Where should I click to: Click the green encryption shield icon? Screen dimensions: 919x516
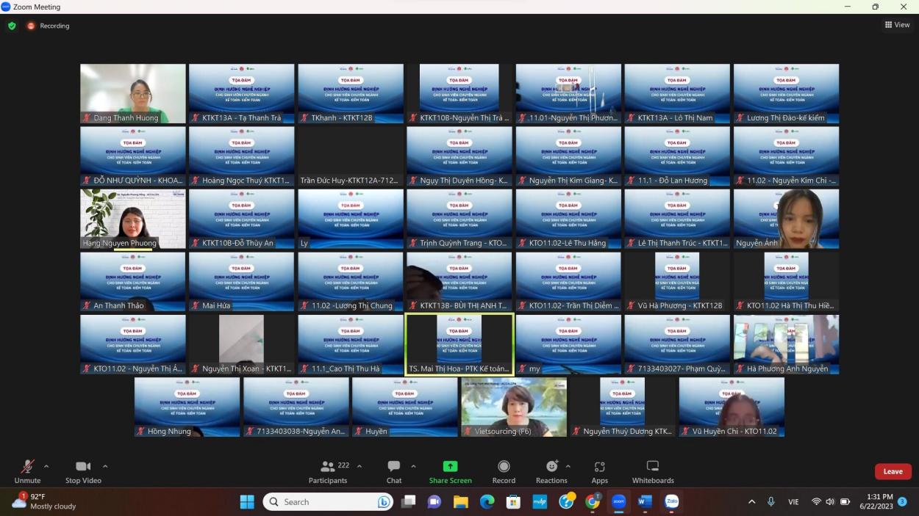(x=12, y=26)
